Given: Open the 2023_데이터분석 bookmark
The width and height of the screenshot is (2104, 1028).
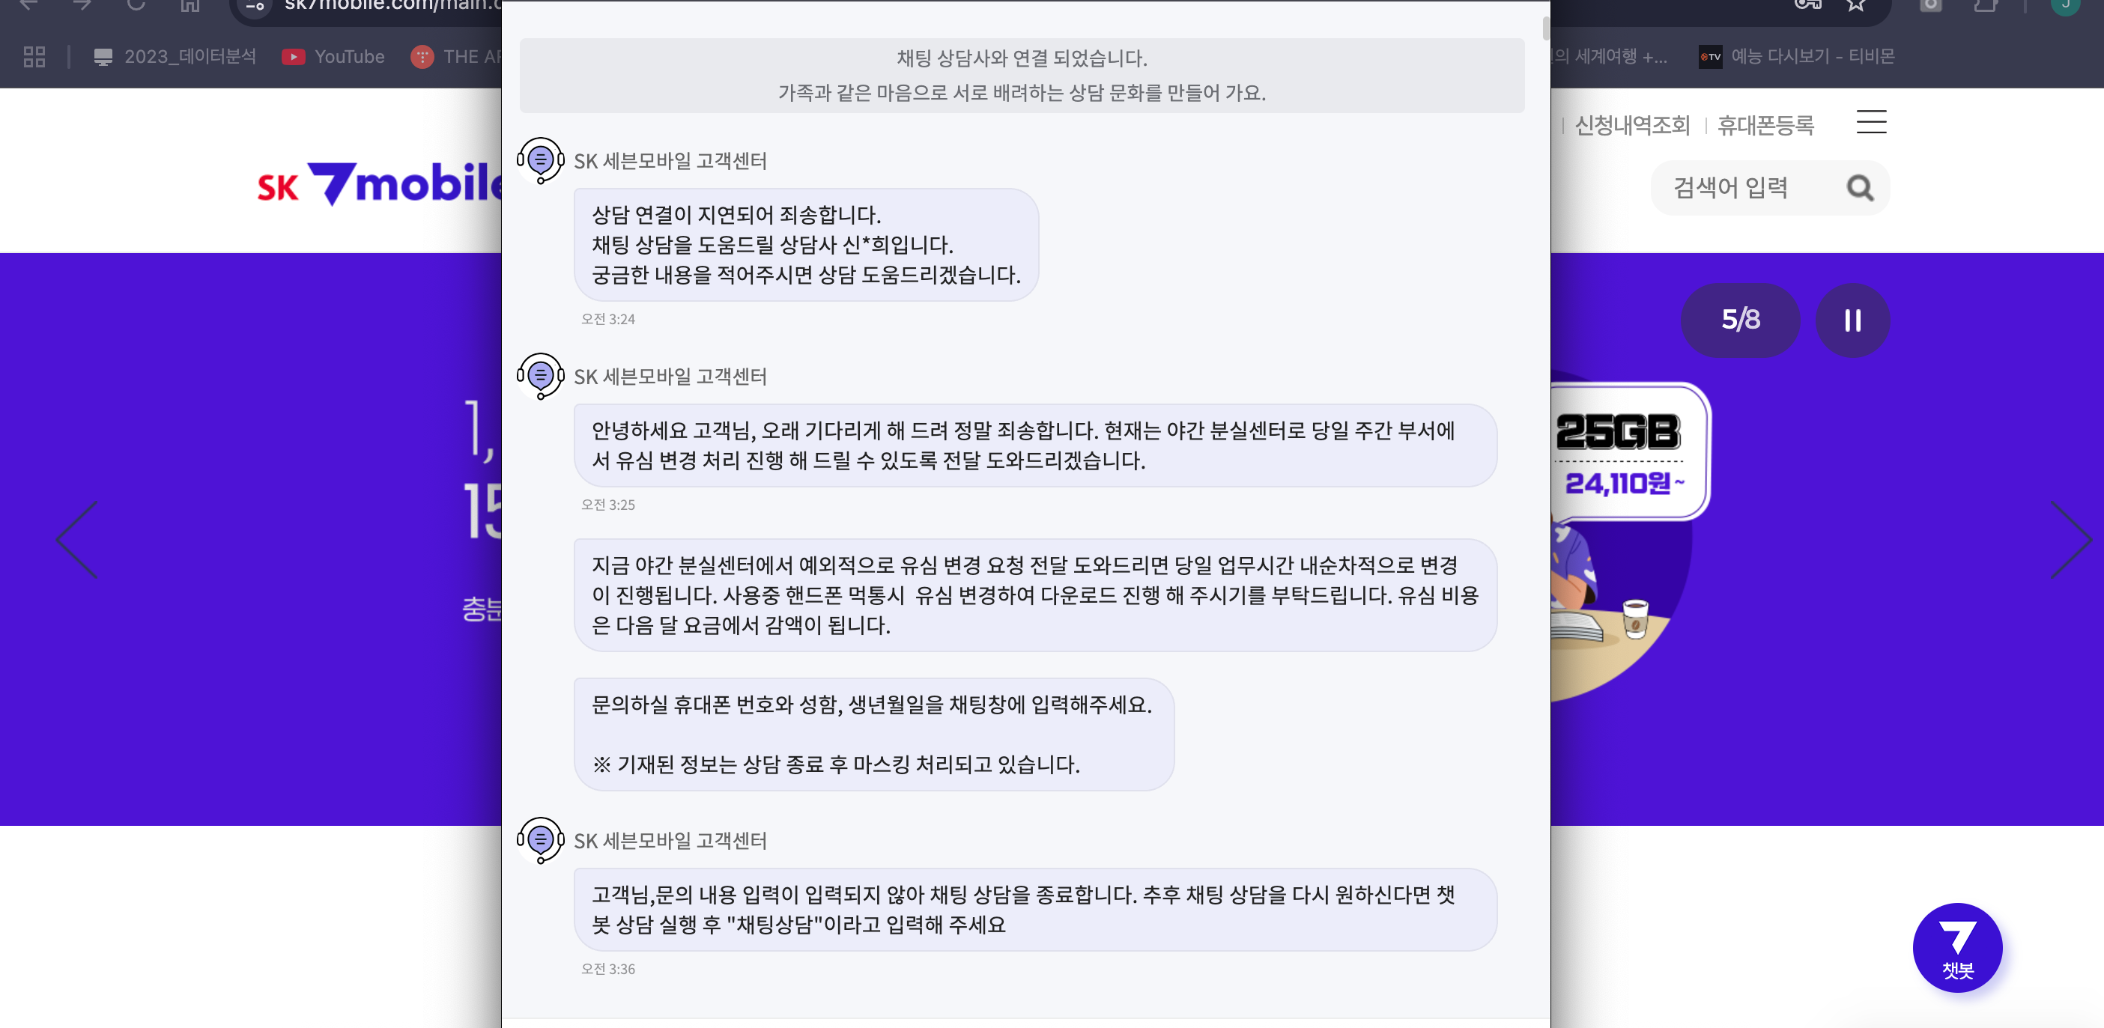Looking at the screenshot, I should click(x=175, y=56).
